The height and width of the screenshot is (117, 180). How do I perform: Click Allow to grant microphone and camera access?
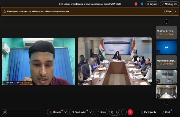168,12
